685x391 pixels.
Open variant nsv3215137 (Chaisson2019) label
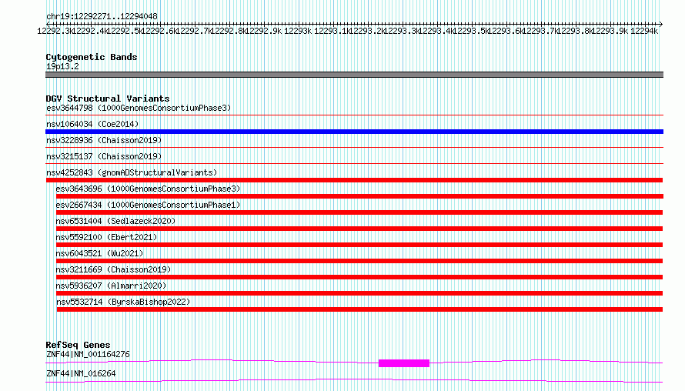(x=104, y=156)
